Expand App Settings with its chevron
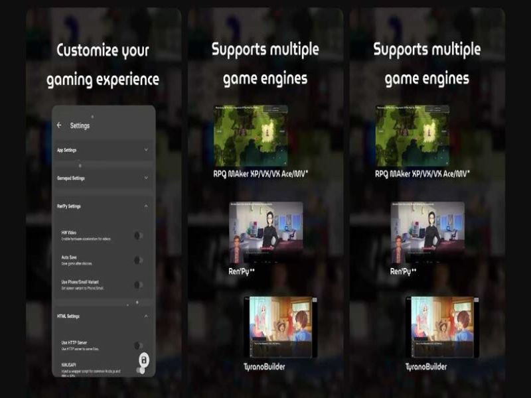531x398 pixels. pos(146,150)
